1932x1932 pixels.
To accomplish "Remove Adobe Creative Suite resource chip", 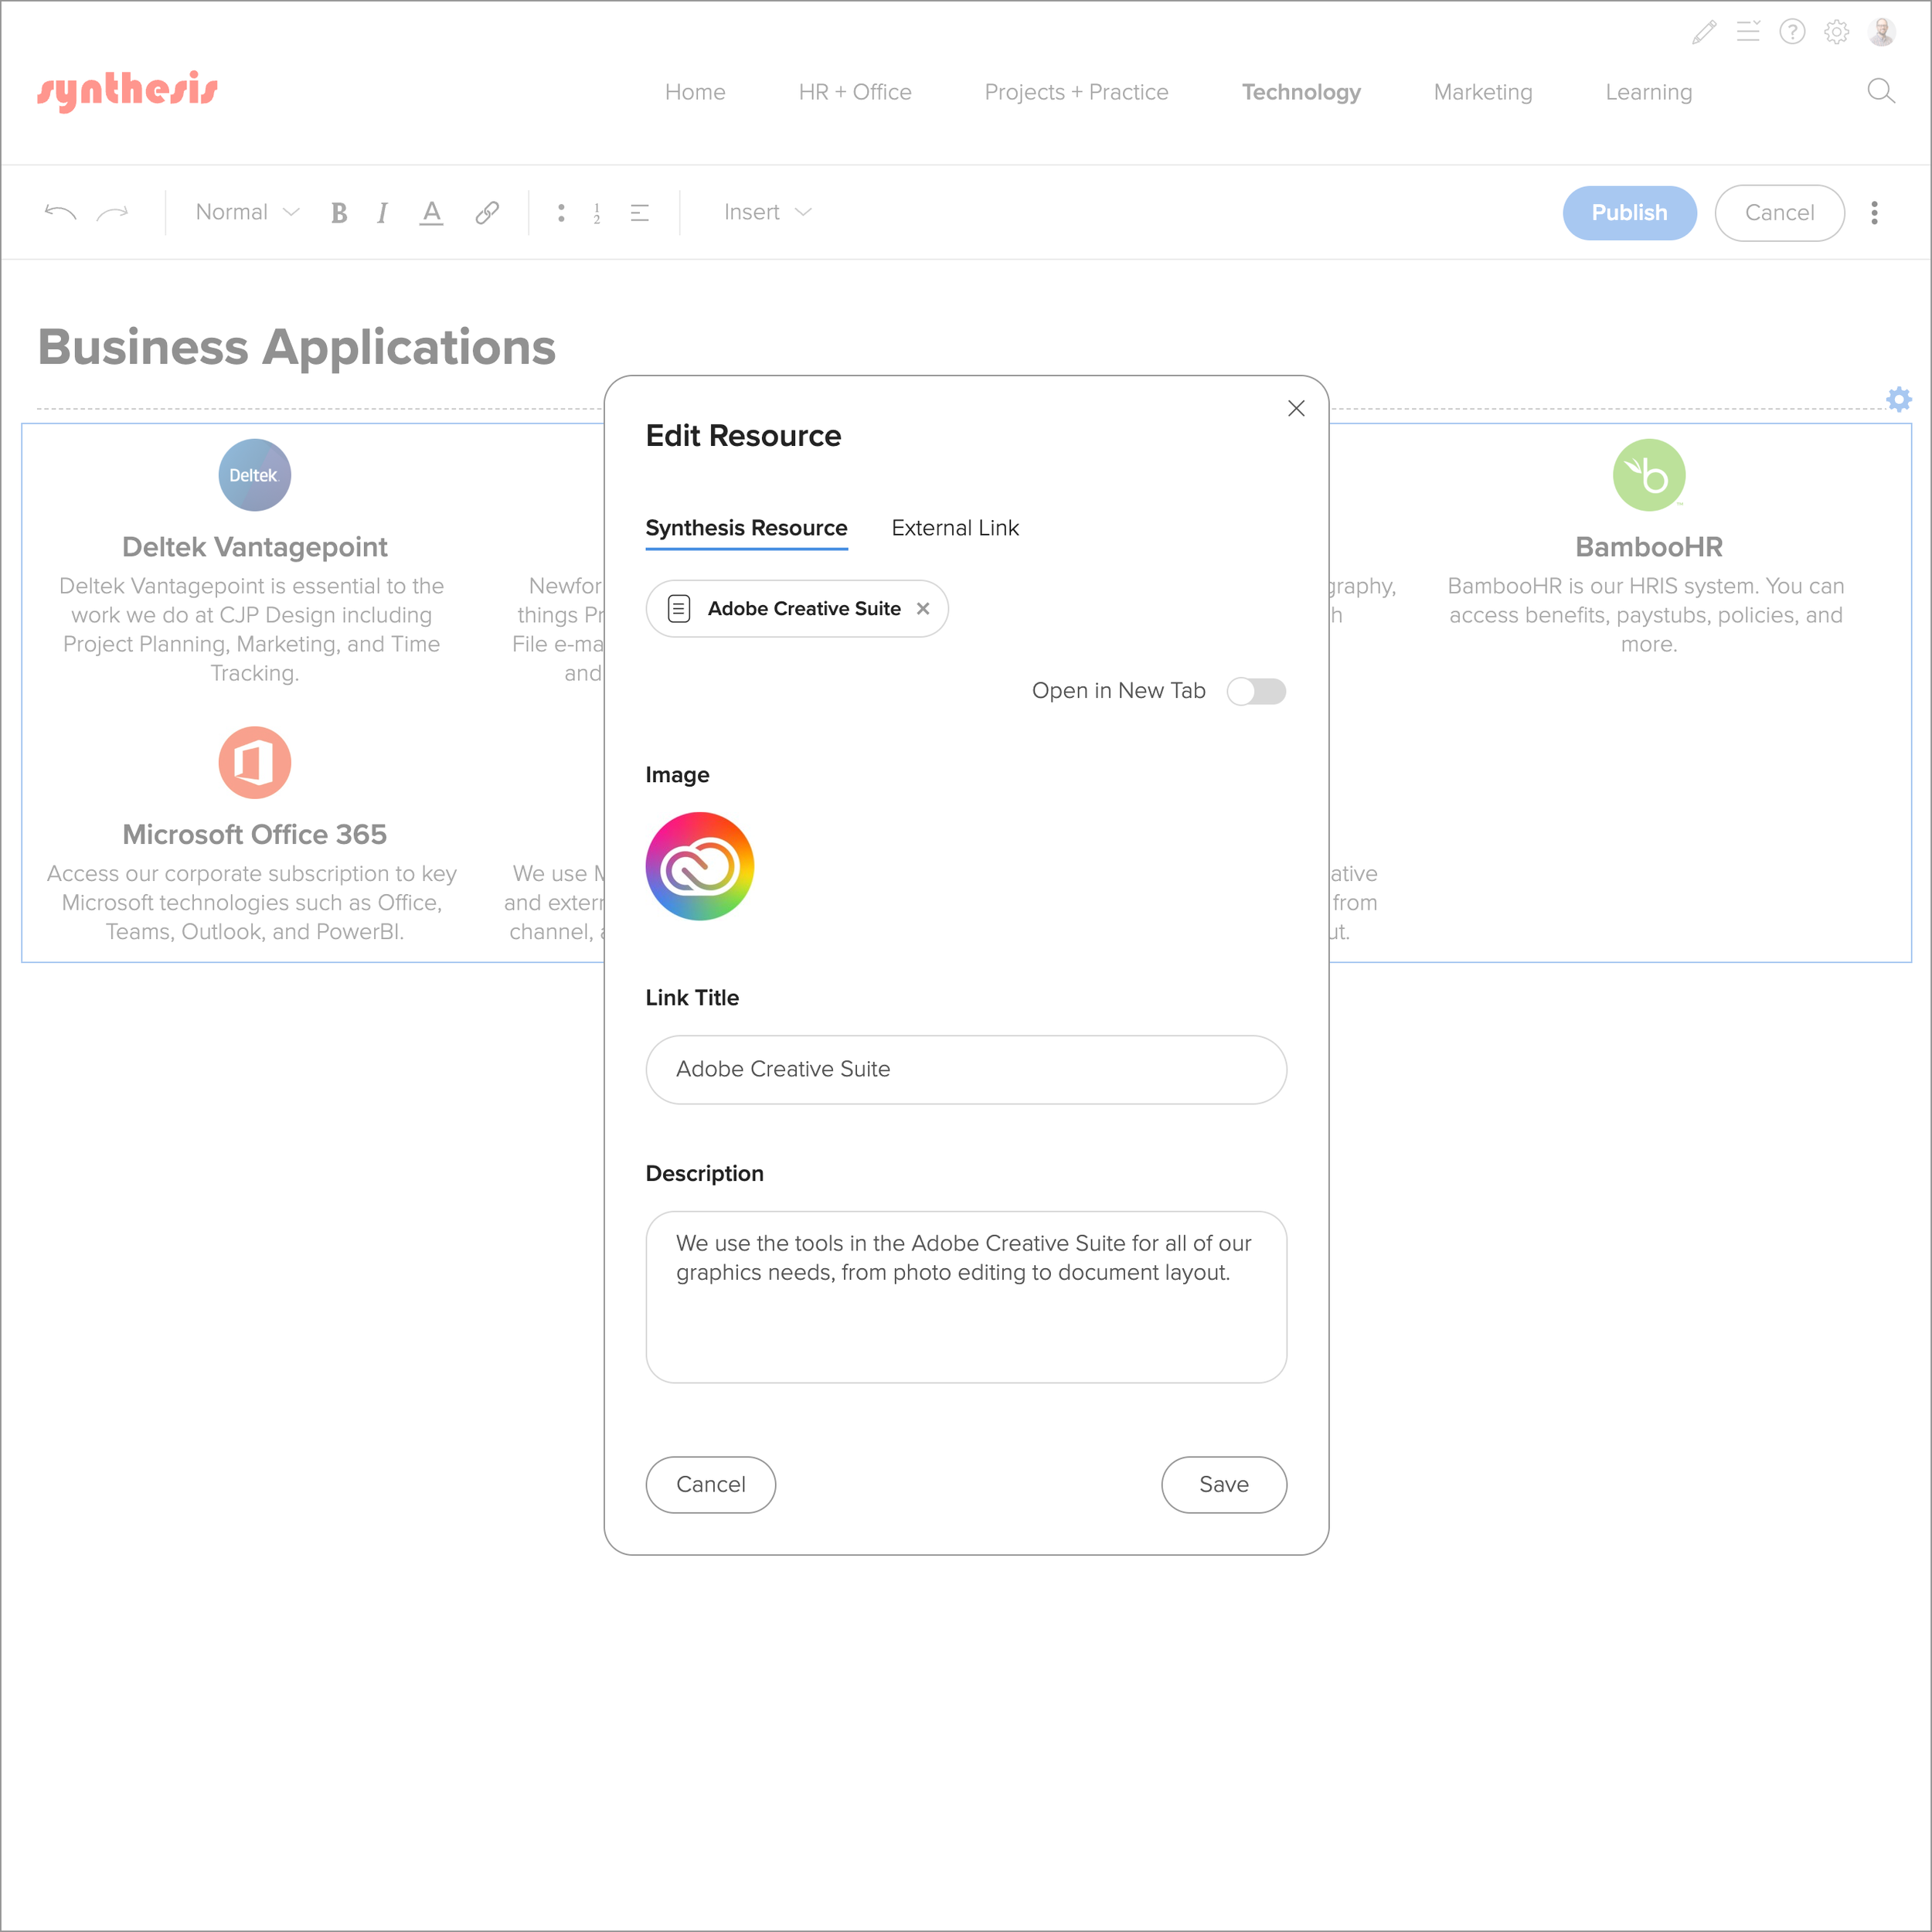I will (x=923, y=608).
